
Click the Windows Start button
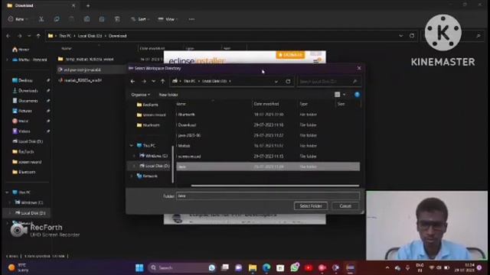pyautogui.click(x=139, y=267)
